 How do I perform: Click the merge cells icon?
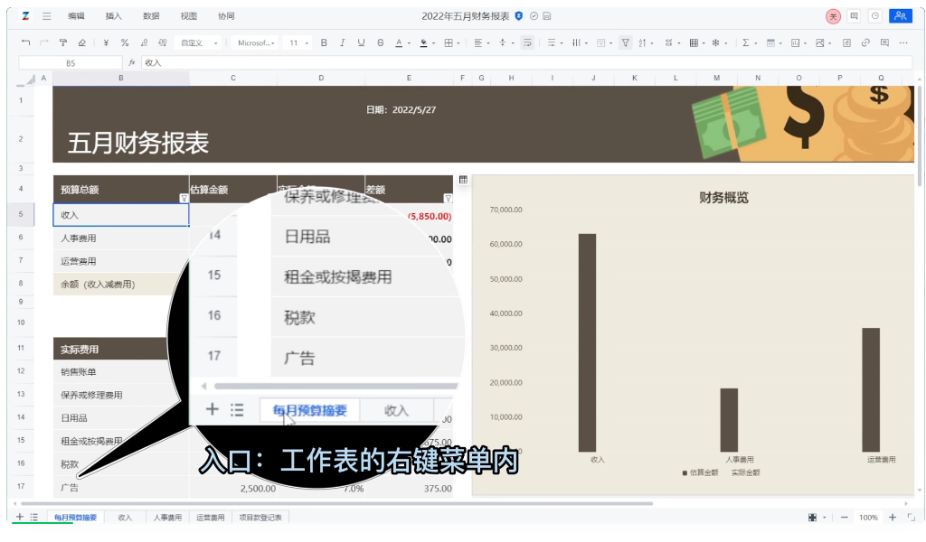tap(601, 42)
